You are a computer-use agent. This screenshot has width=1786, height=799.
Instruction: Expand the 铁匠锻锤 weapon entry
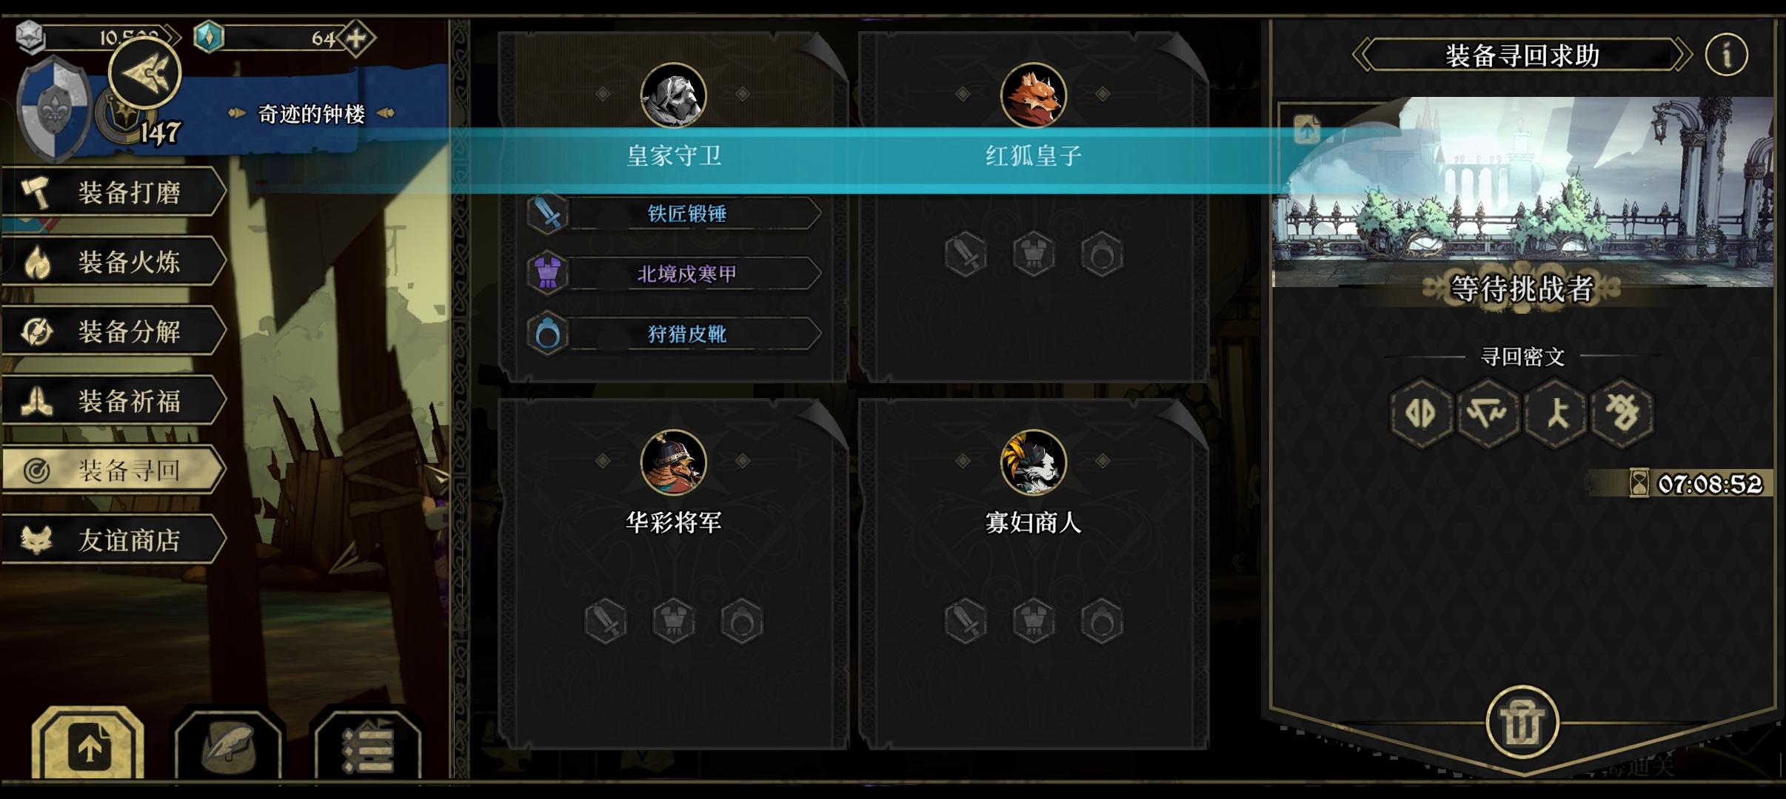pyautogui.click(x=674, y=214)
